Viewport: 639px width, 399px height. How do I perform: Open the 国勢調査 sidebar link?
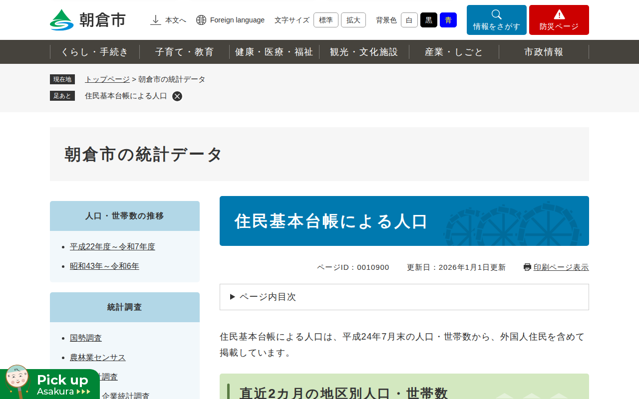pos(86,338)
